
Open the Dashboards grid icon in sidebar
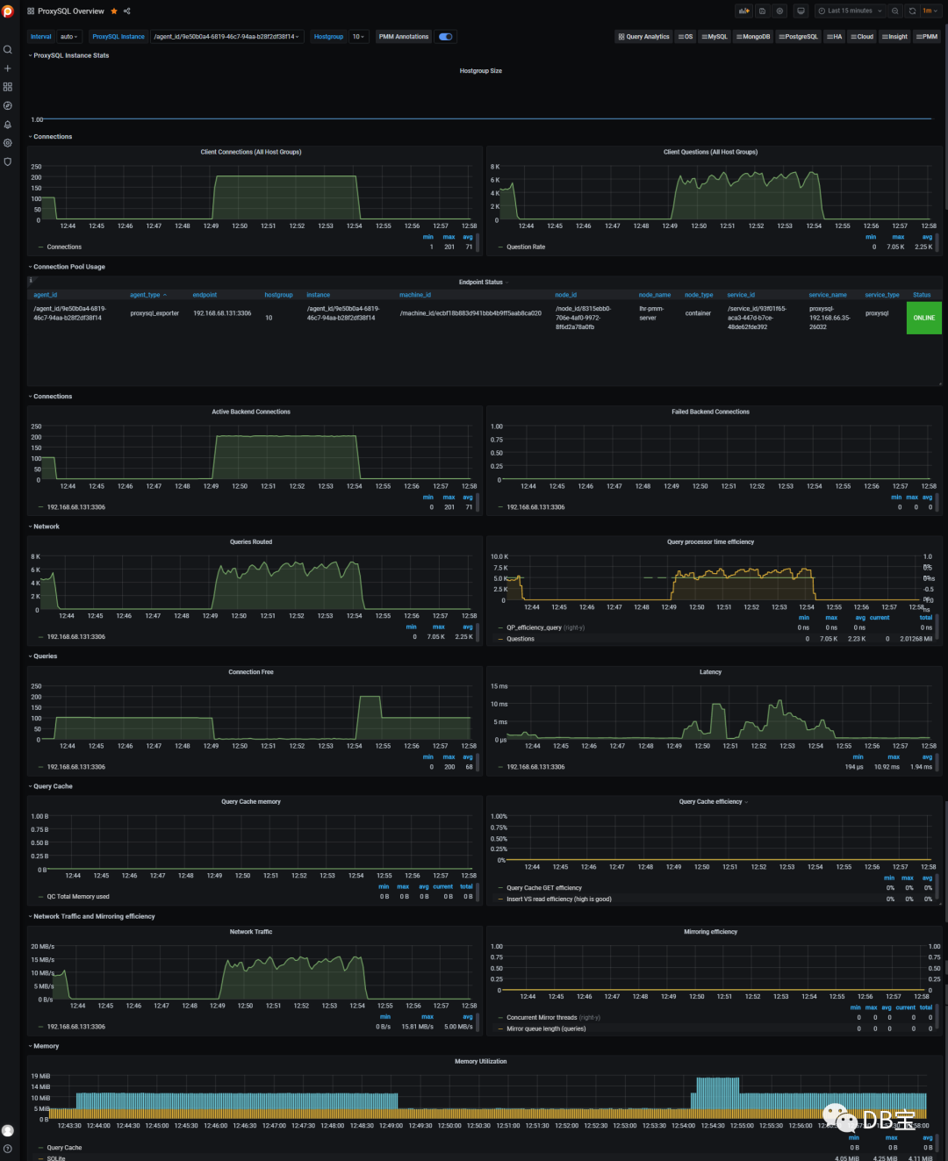coord(8,86)
